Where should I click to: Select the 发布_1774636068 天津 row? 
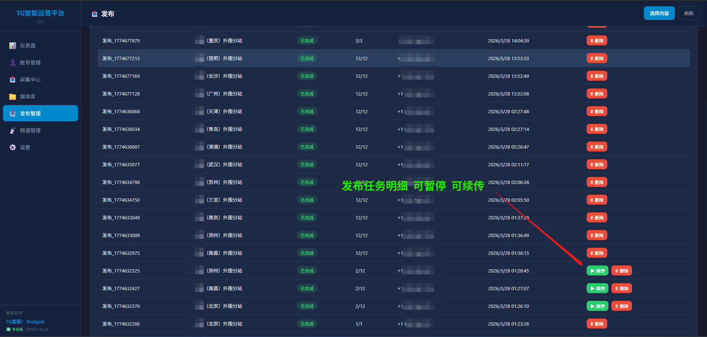121,111
